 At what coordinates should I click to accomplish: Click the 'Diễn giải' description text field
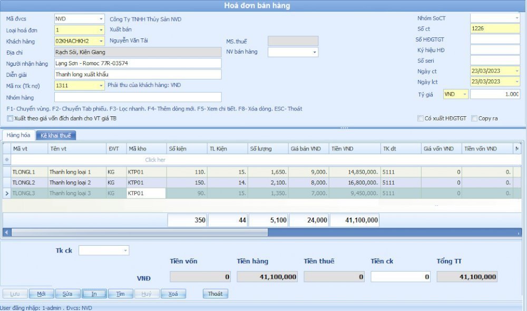click(138, 74)
